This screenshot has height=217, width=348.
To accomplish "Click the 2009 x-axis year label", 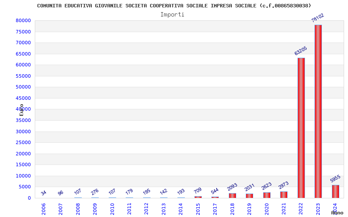I will click(x=95, y=209).
